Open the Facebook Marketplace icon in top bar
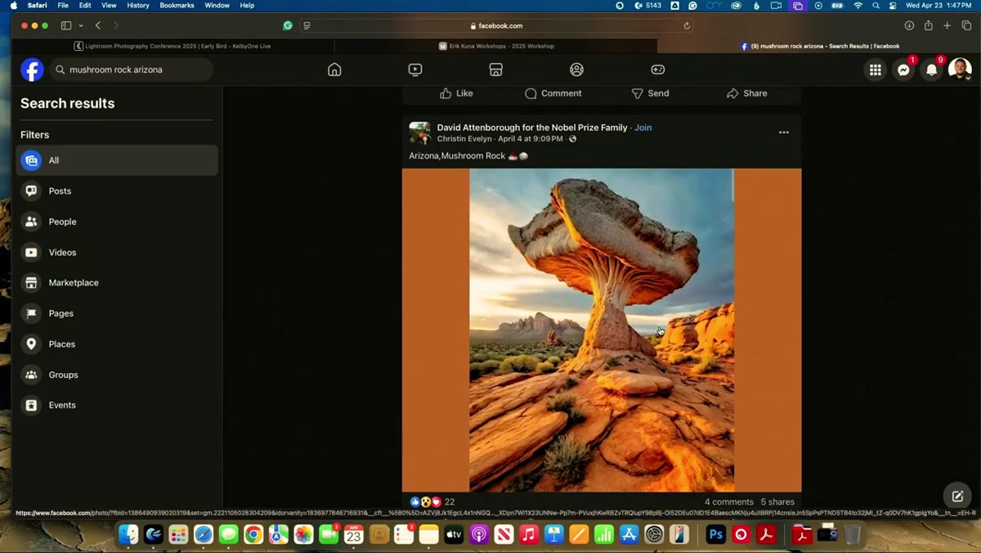Screen dimensions: 981x553 (496, 70)
